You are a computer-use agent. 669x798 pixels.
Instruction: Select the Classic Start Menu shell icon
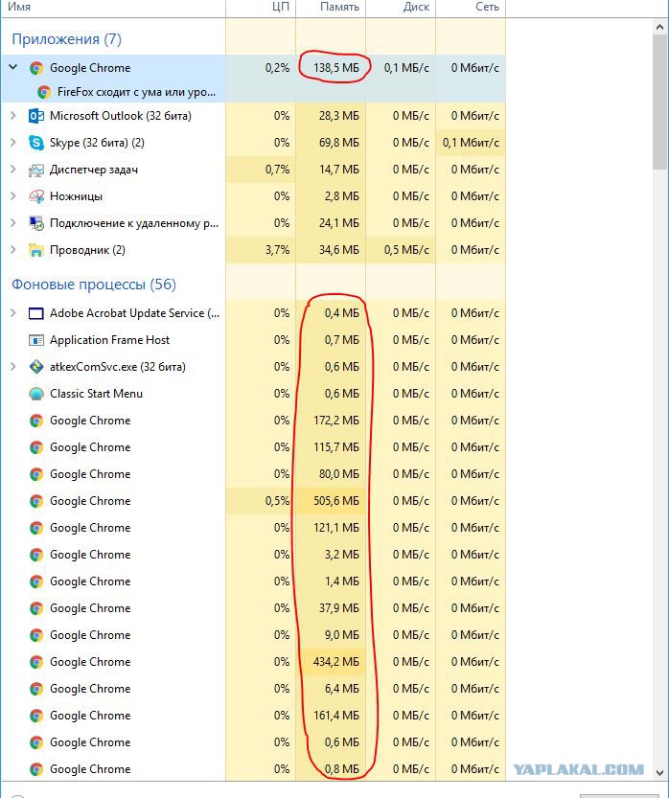[x=36, y=394]
